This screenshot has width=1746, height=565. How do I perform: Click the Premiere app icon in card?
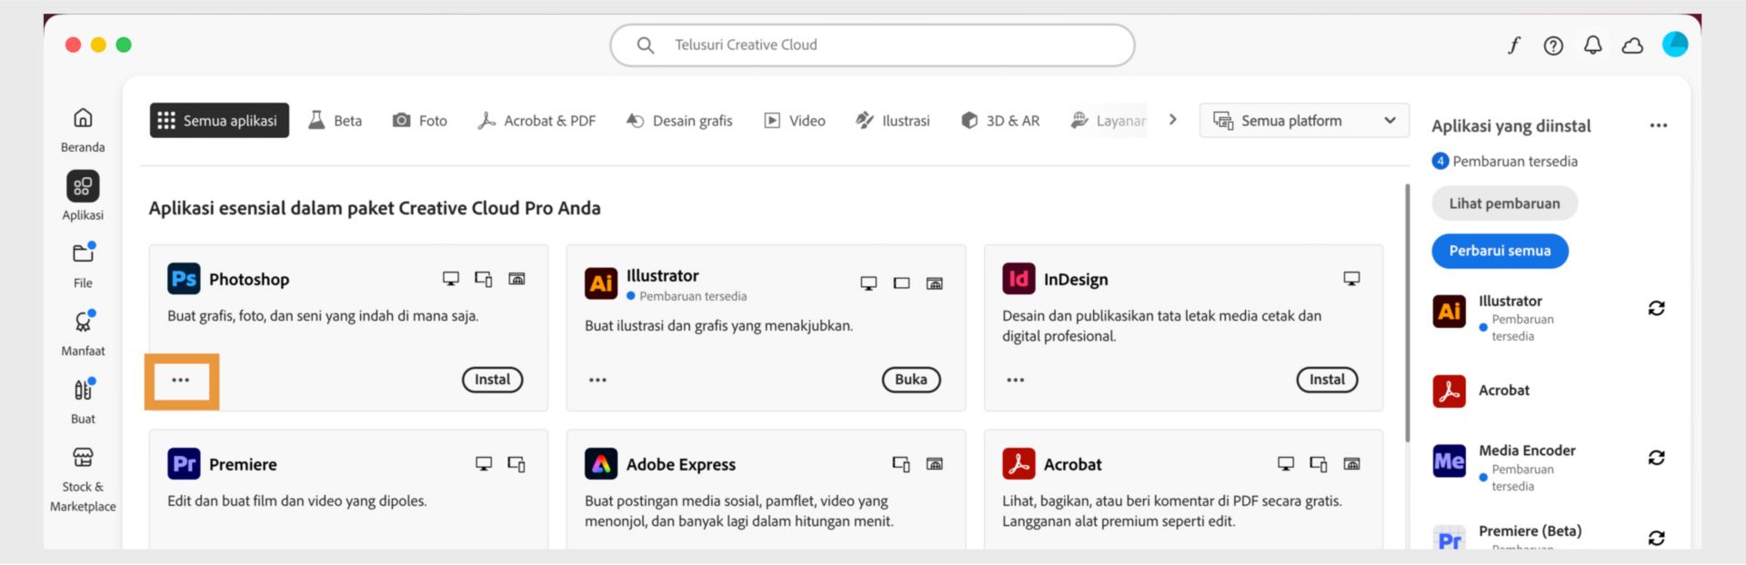tap(184, 464)
